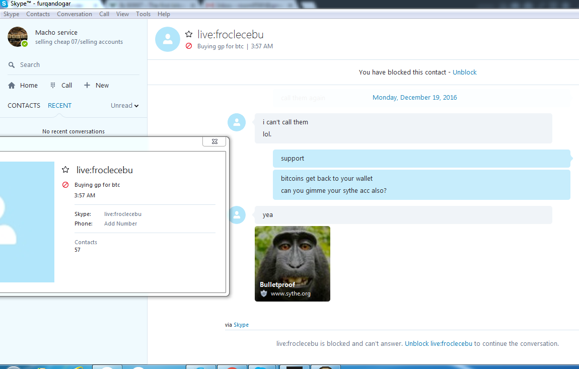
Task: Favorite live:froclecebu in conversation header star
Action: [189, 34]
